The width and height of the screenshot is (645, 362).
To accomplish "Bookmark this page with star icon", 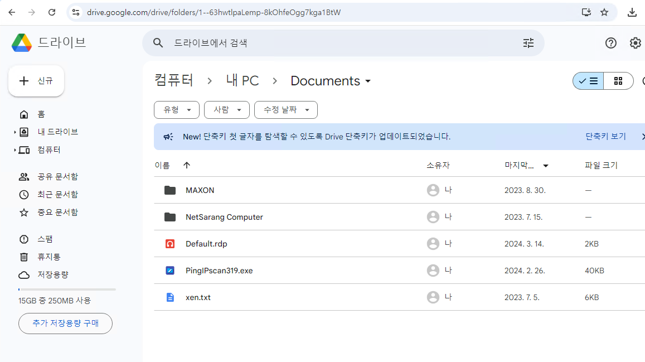I will (604, 12).
